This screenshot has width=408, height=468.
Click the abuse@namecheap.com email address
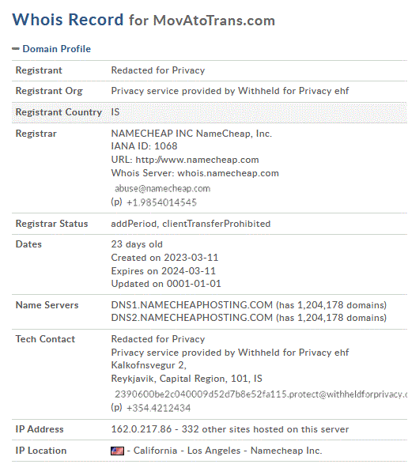pyautogui.click(x=163, y=188)
